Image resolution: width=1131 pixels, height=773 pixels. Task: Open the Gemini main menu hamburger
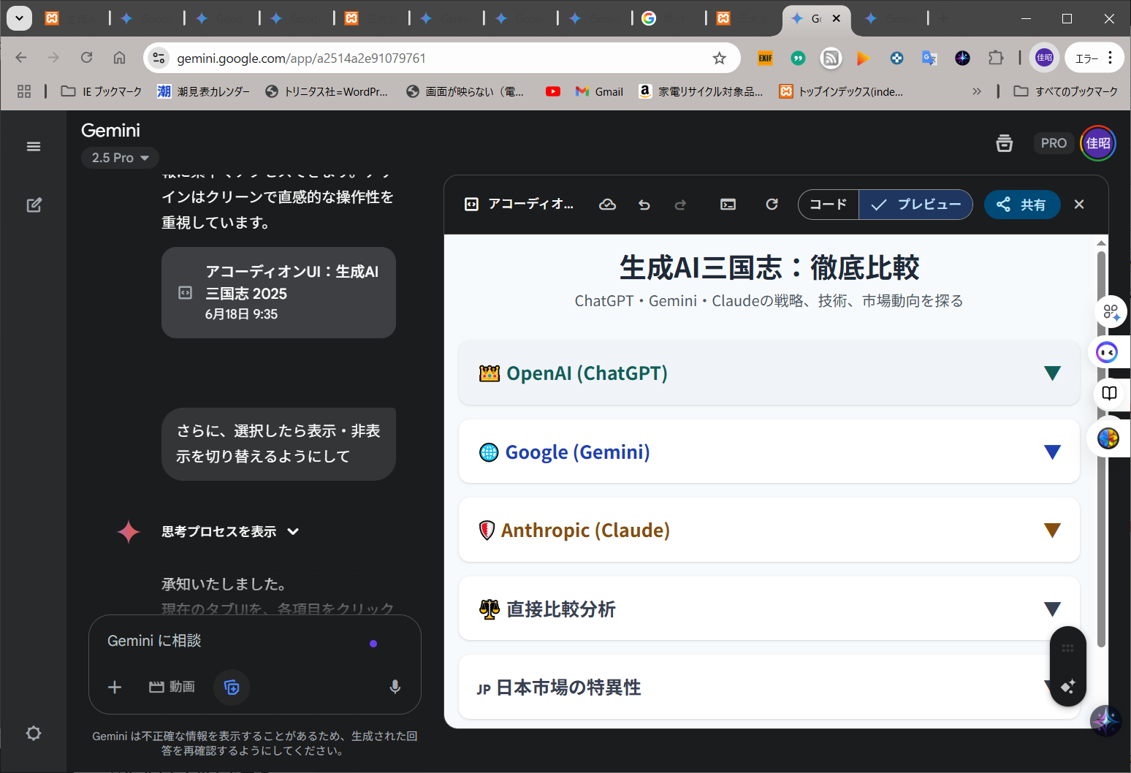pos(34,146)
